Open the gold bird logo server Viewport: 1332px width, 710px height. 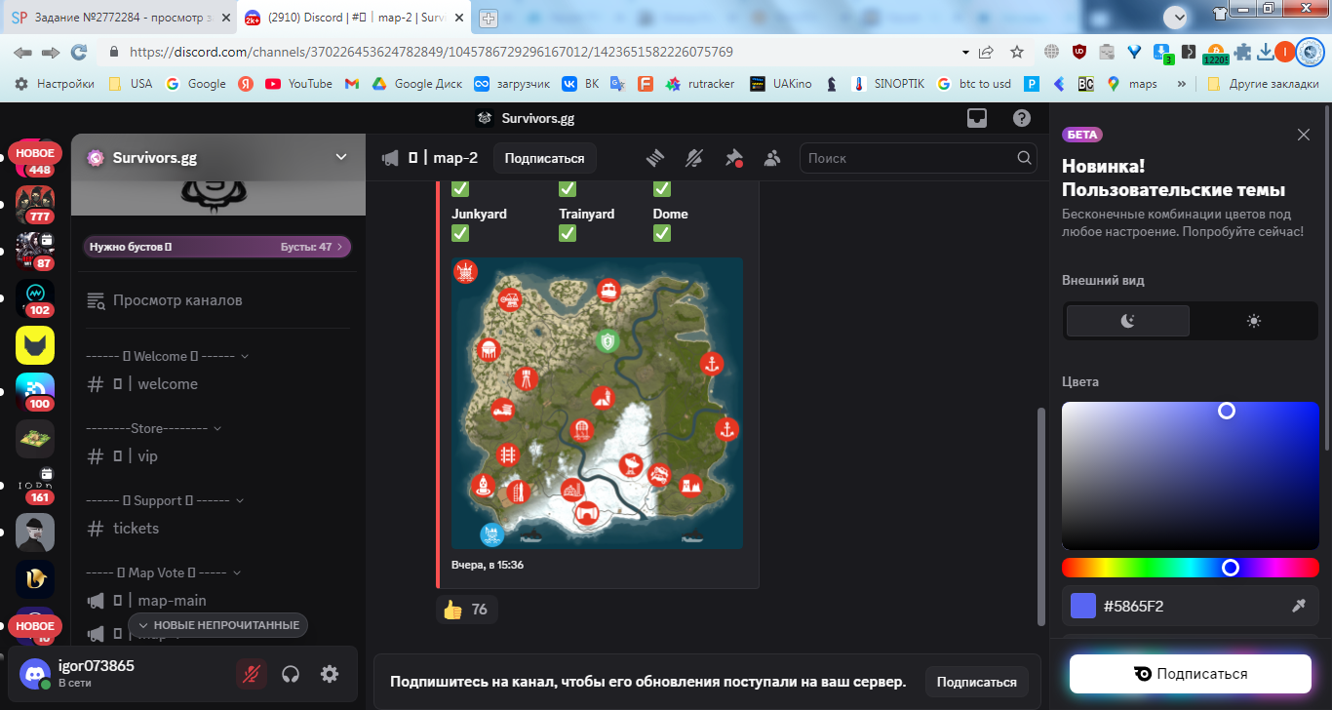(35, 579)
